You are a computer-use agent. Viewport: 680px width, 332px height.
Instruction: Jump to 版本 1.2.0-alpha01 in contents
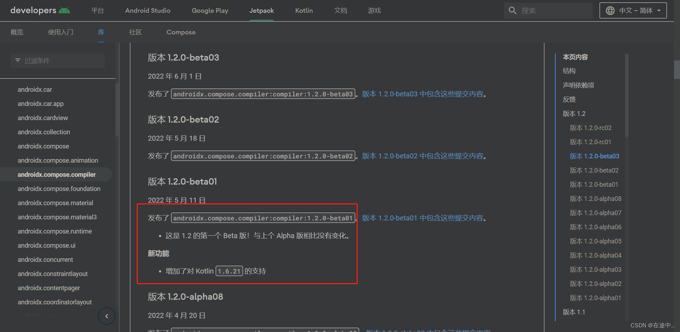595,298
